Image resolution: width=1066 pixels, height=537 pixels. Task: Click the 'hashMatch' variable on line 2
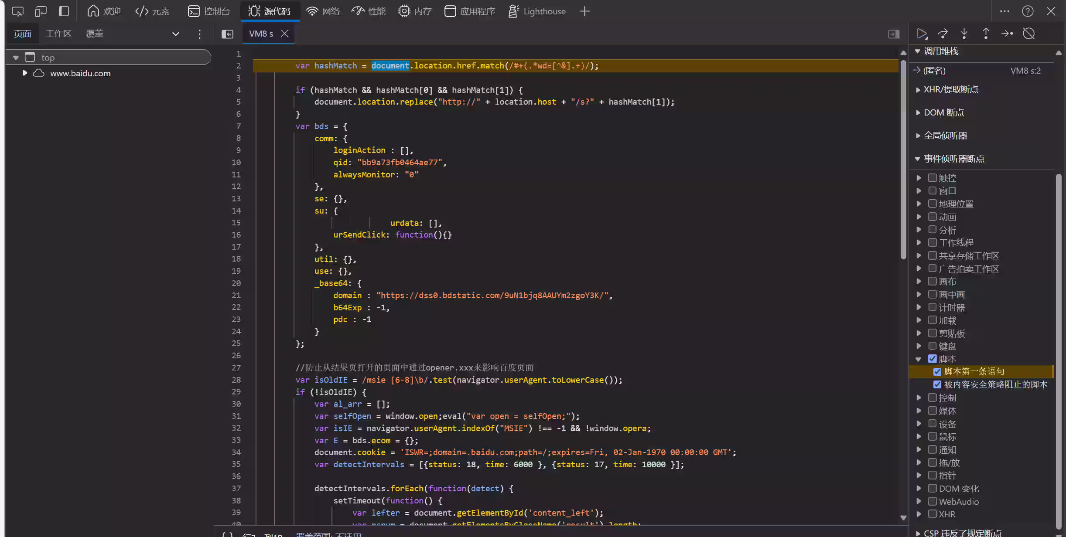coord(335,65)
